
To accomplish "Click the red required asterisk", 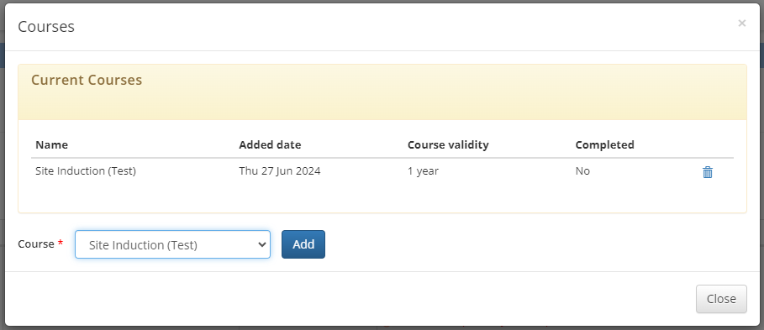I will (61, 243).
